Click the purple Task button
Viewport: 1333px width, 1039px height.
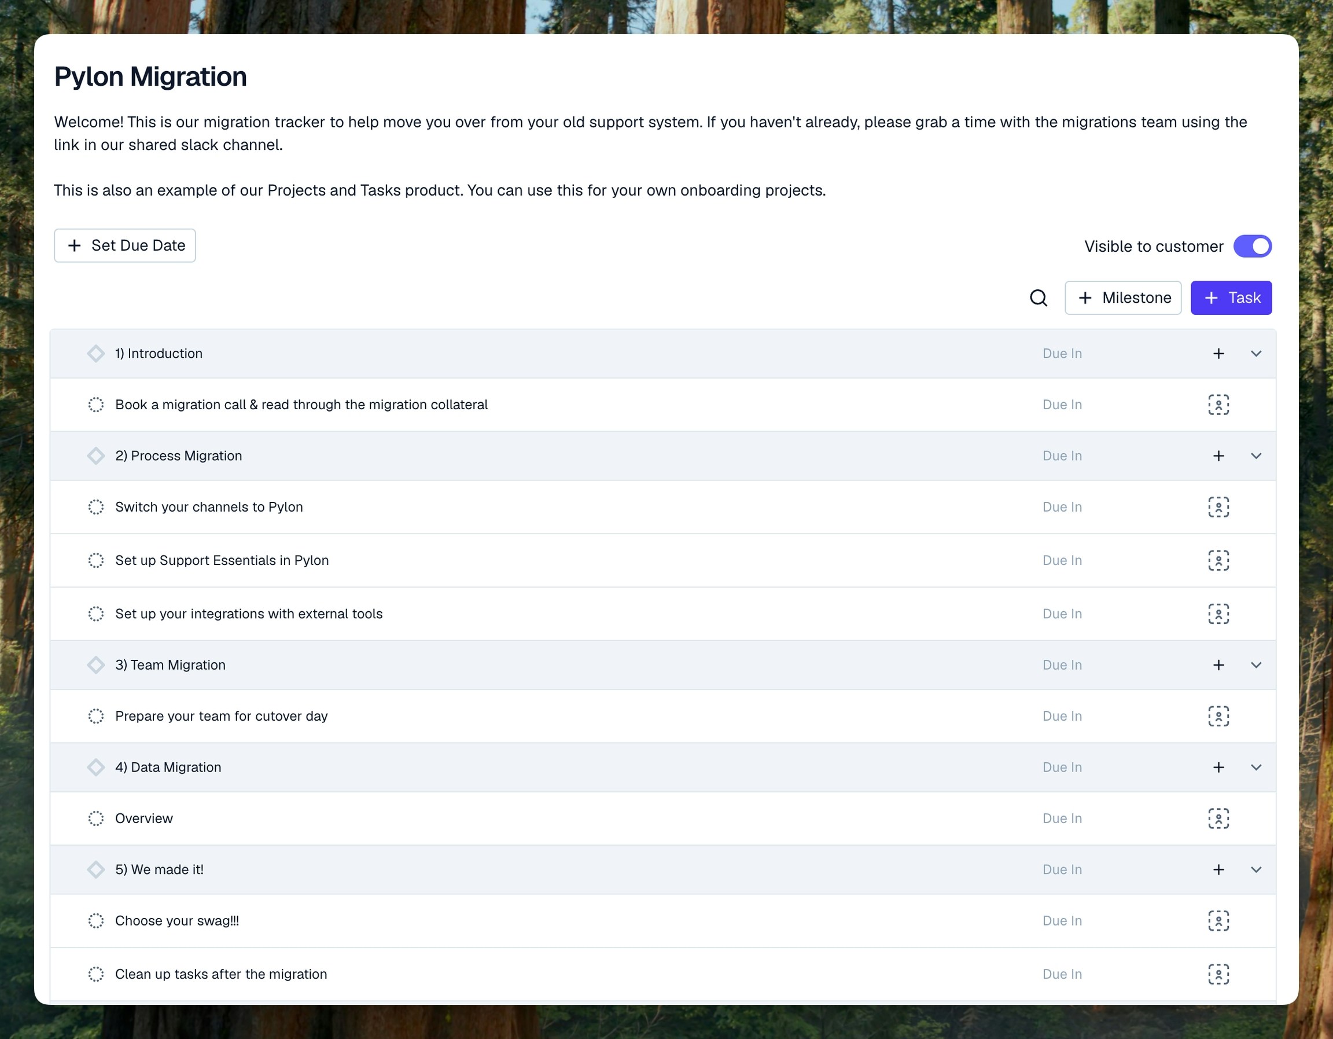point(1231,298)
